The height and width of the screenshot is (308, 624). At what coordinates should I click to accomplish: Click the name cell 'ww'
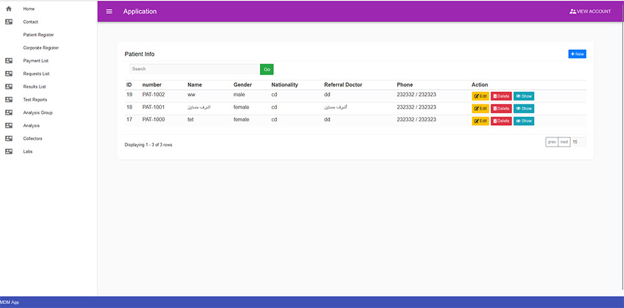click(x=191, y=95)
